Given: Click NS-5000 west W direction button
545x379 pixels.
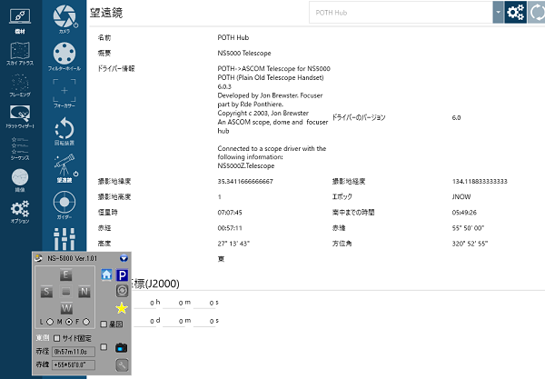Looking at the screenshot, I should pyautogui.click(x=66, y=308).
